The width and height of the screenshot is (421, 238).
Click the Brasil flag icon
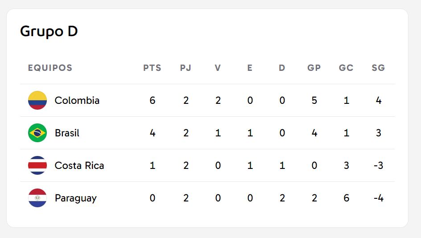tap(37, 133)
